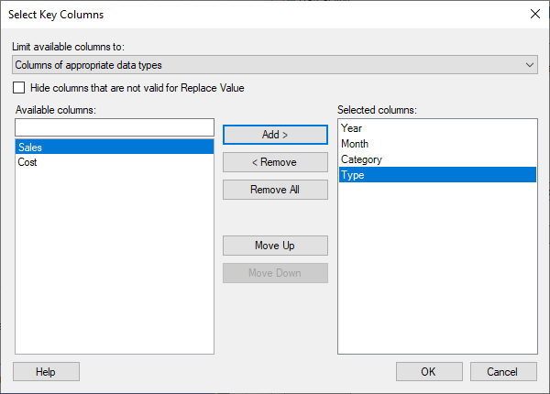
Task: Click the < Remove button
Action: coord(275,162)
